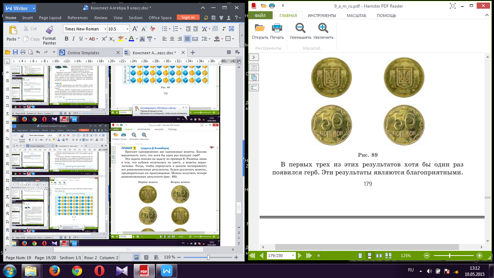Toggle character shading button
The width and height of the screenshot is (494, 278).
click(x=142, y=39)
